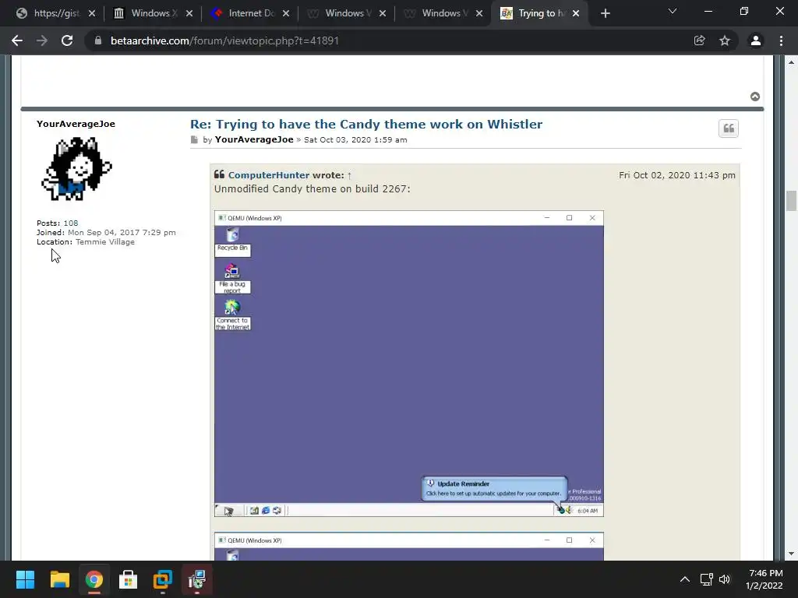The height and width of the screenshot is (598, 798).
Task: Open the computer-with-disc taskbar app
Action: (196, 579)
